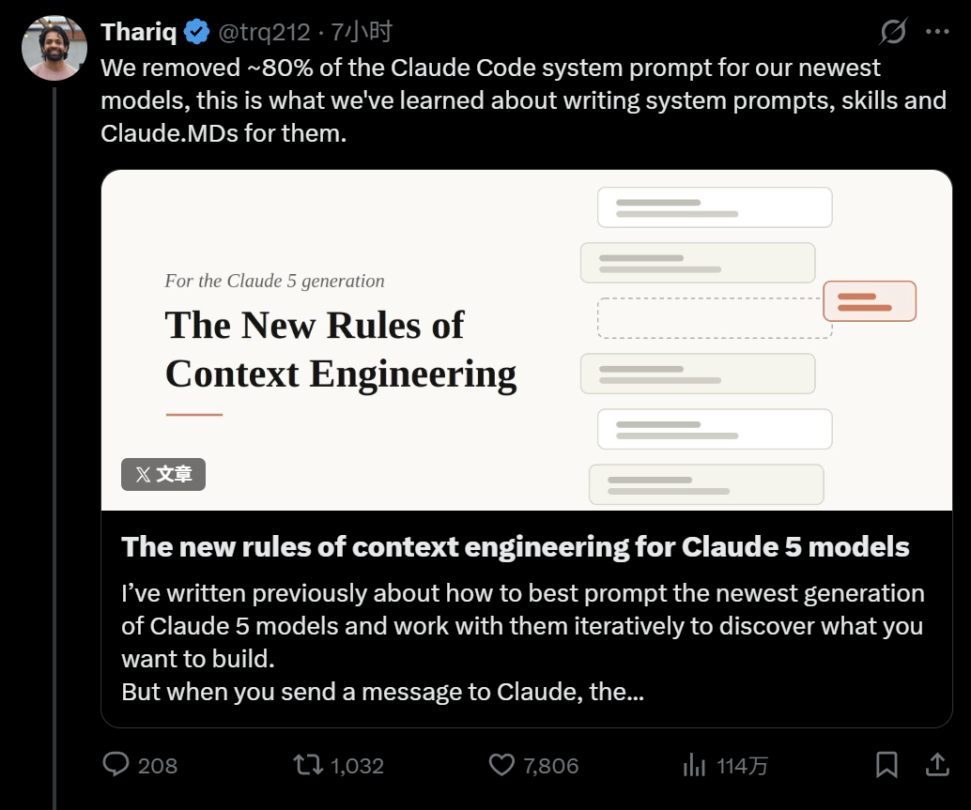Open the post timestamp link

coord(362,32)
